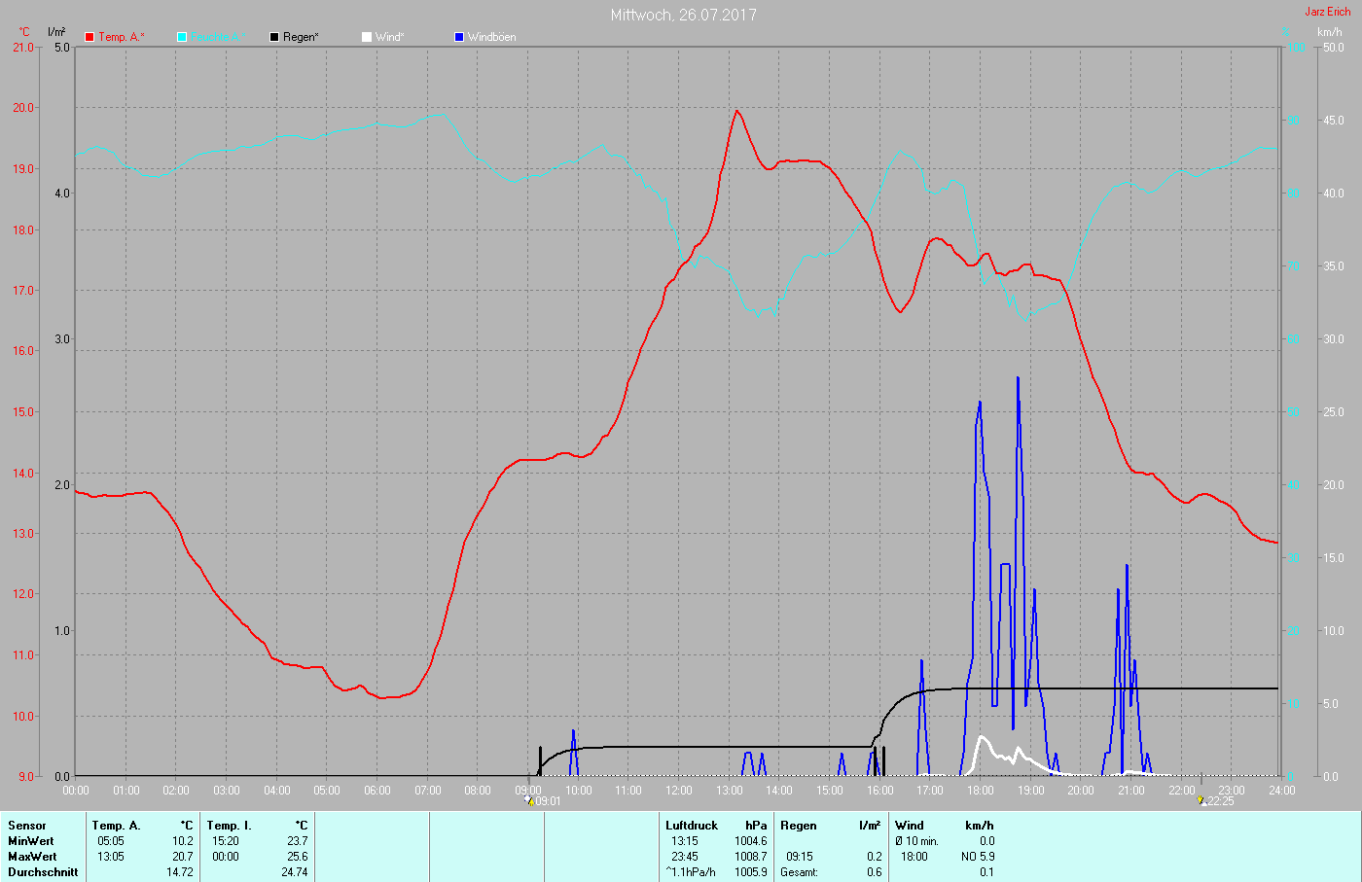Click the '23:45' maximum pressure time

685,857
